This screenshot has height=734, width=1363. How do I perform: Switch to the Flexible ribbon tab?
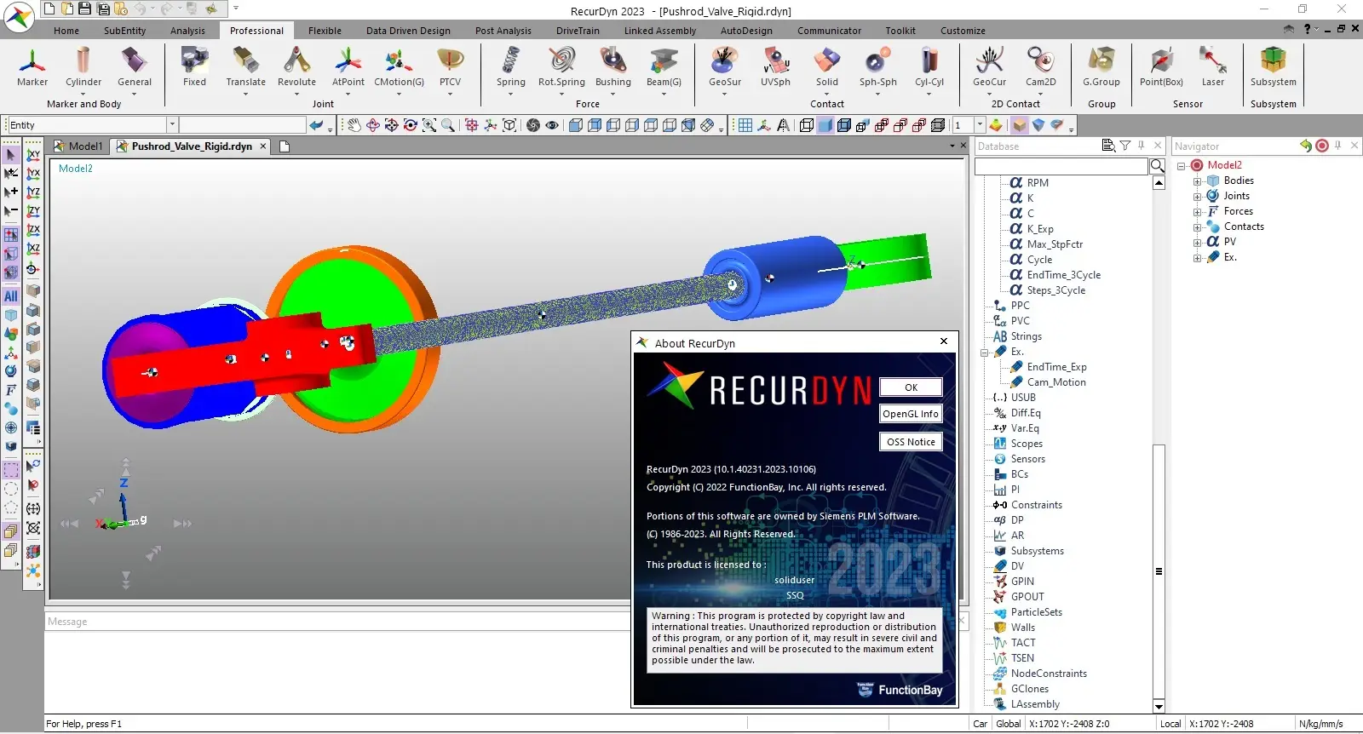[325, 31]
